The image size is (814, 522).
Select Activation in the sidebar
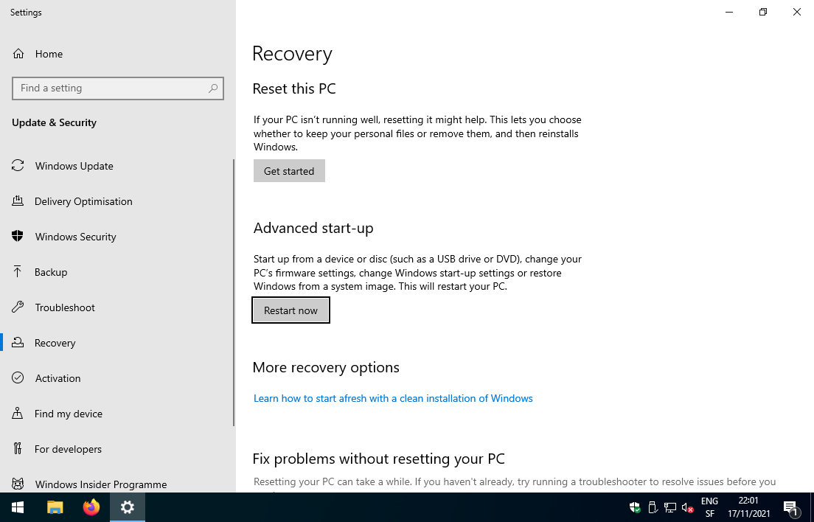pyautogui.click(x=58, y=378)
